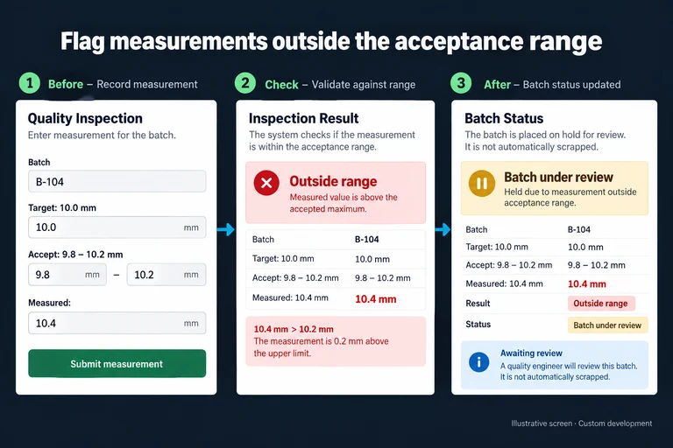The height and width of the screenshot is (448, 673).
Task: Click the Outside range result badge
Action: (x=601, y=304)
